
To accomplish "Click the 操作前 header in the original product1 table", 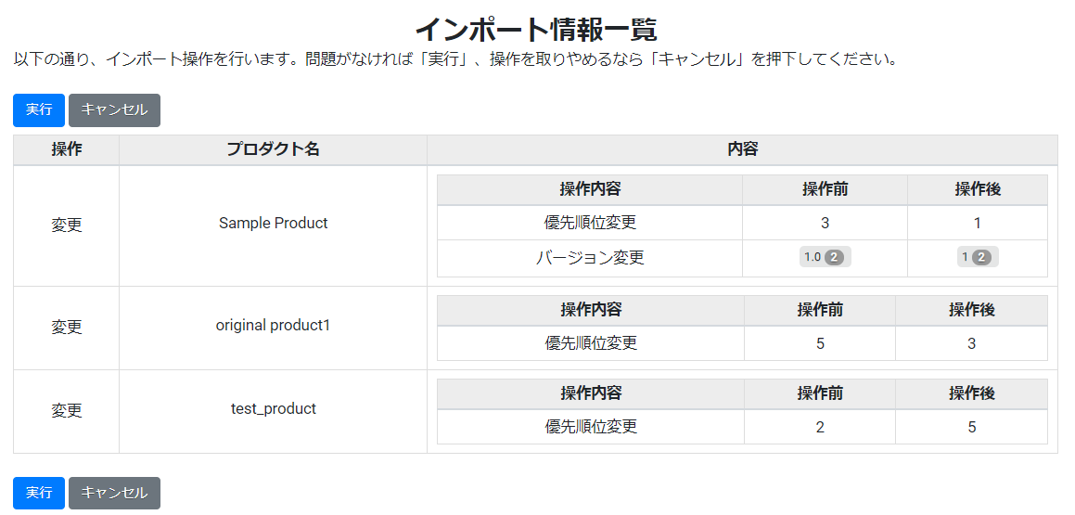I will pyautogui.click(x=820, y=310).
